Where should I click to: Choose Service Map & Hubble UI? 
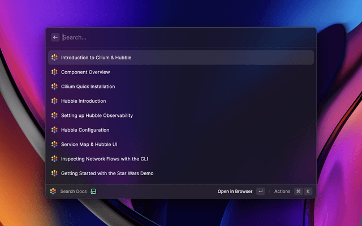tap(89, 144)
